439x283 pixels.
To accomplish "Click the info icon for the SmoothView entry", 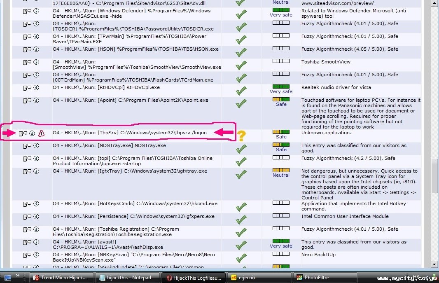I will [x=36, y=62].
